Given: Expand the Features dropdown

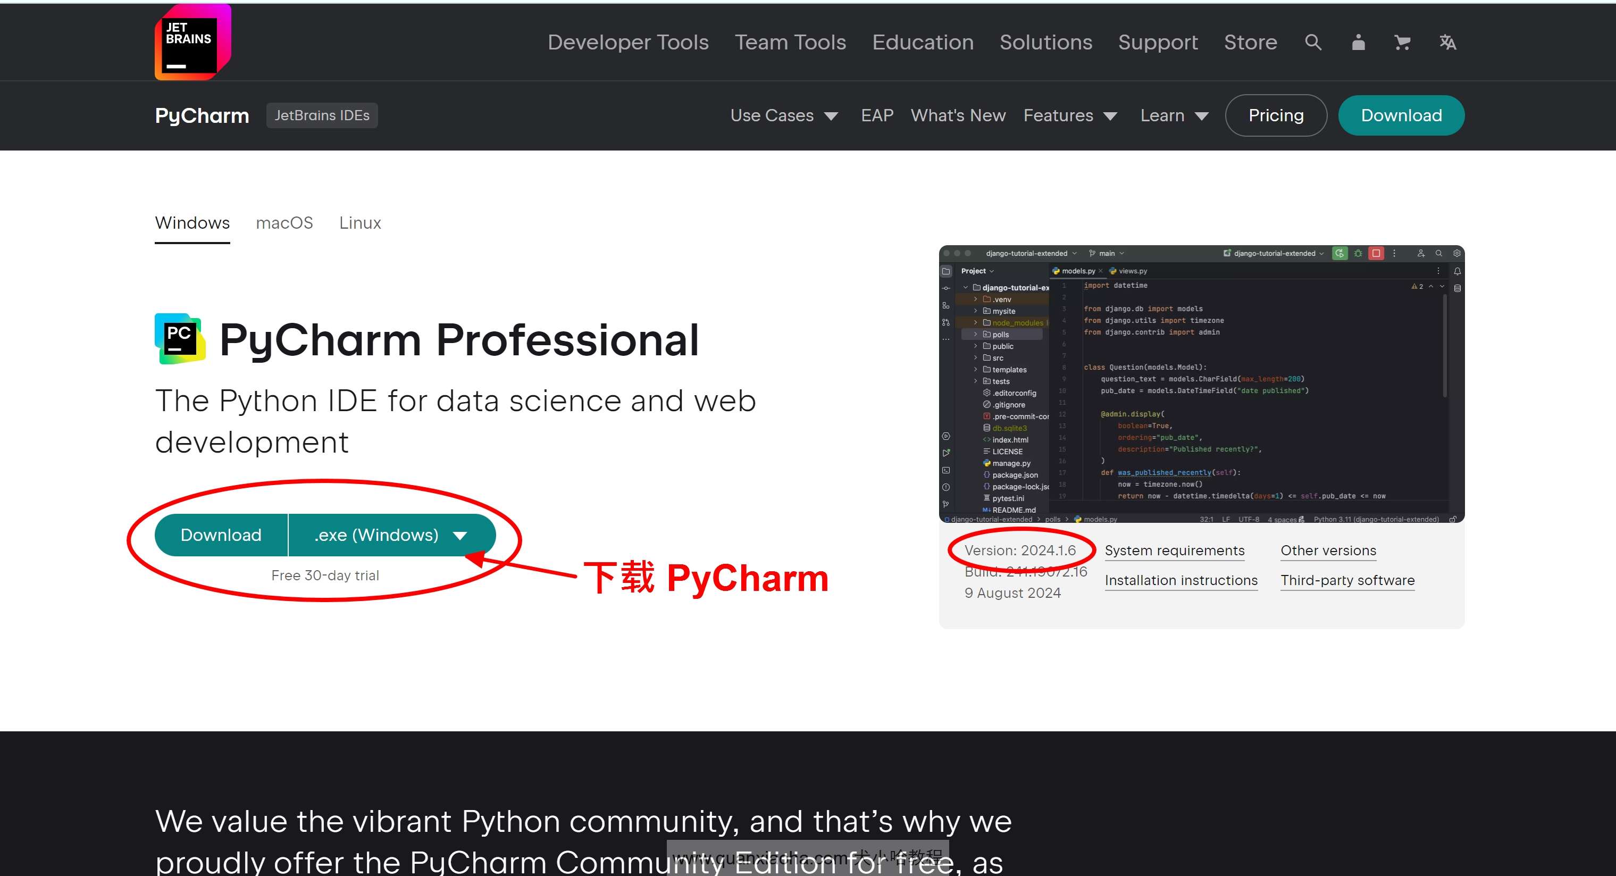Looking at the screenshot, I should coord(1070,115).
